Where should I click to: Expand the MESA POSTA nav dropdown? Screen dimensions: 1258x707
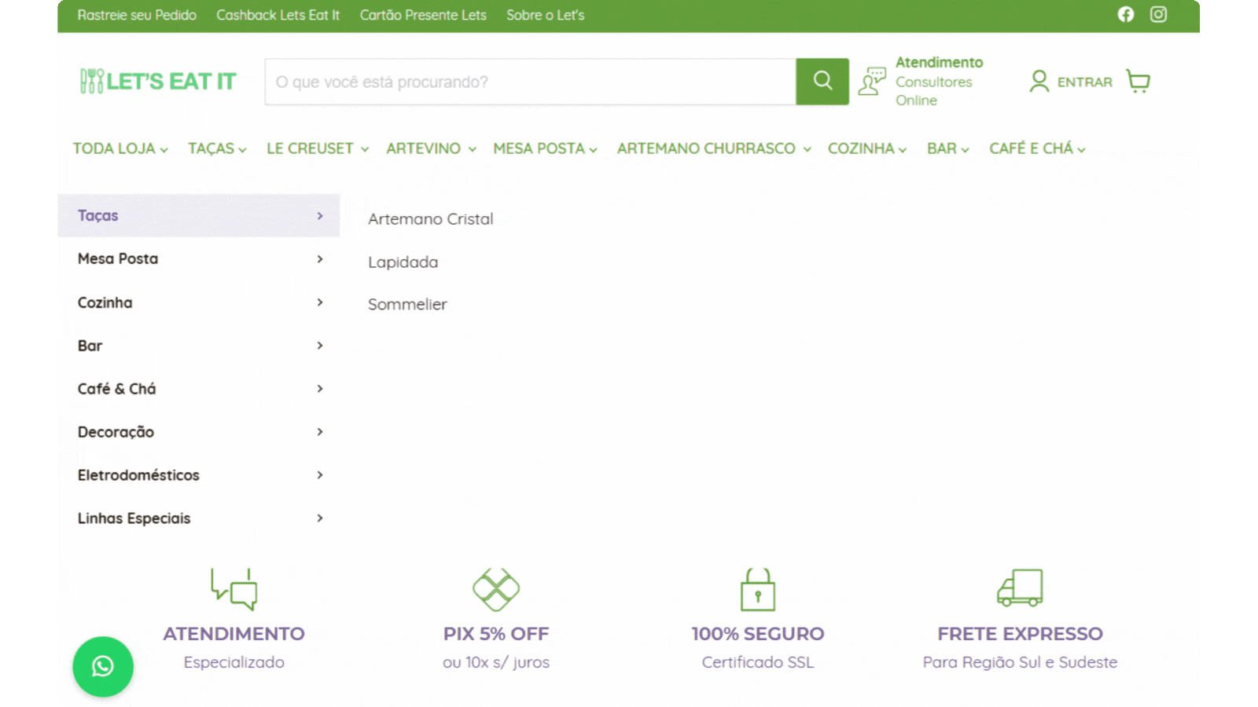tap(545, 148)
